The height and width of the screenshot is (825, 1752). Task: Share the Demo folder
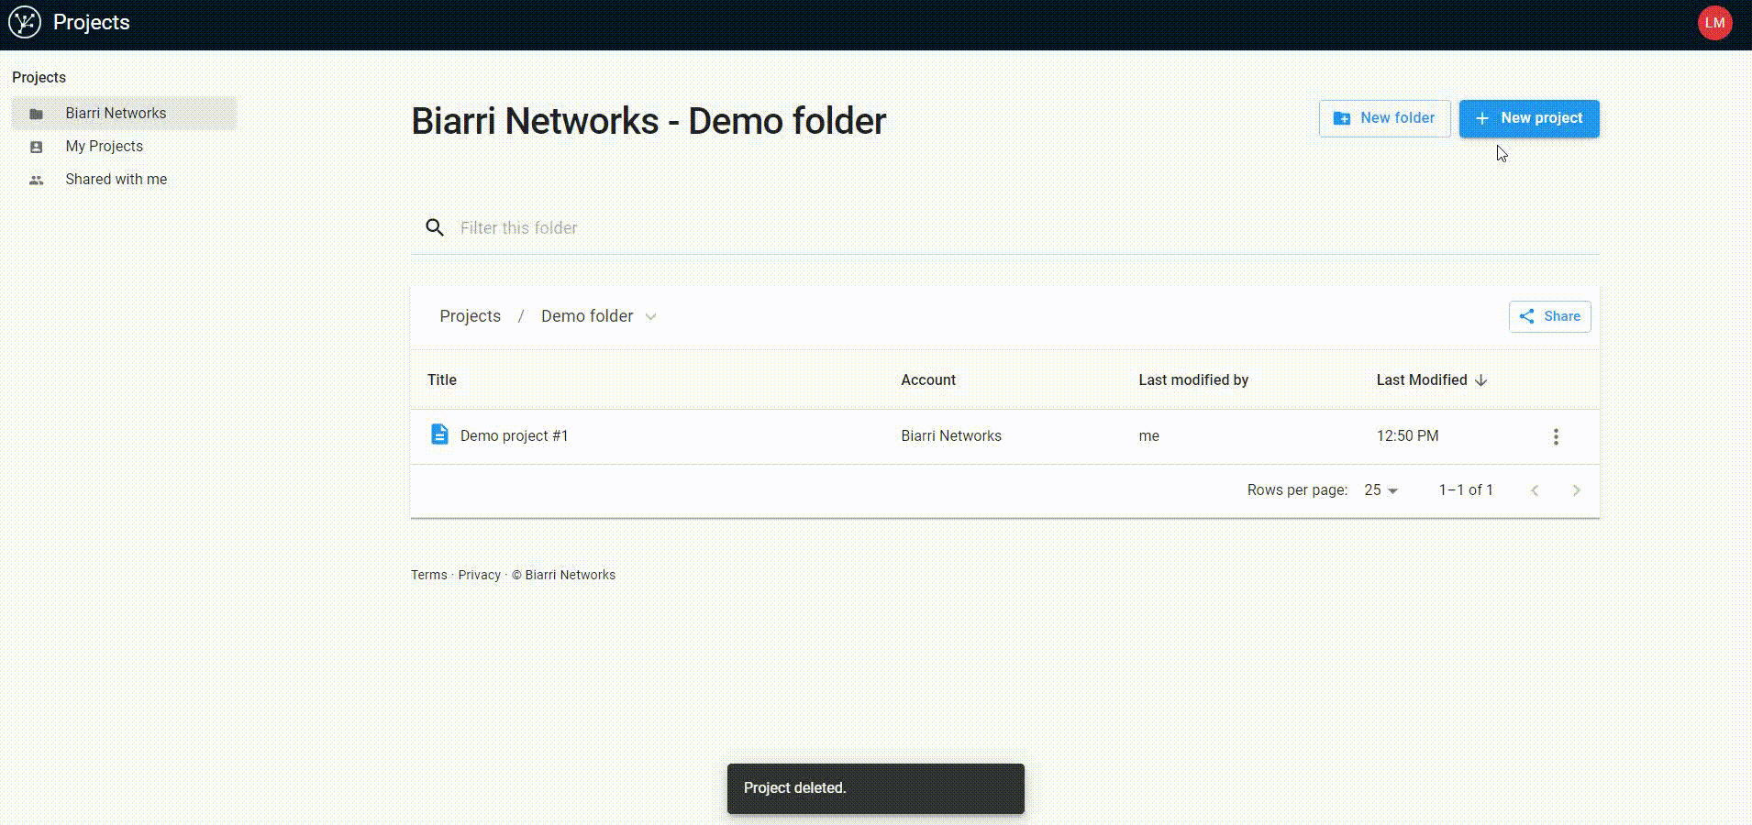click(1549, 316)
